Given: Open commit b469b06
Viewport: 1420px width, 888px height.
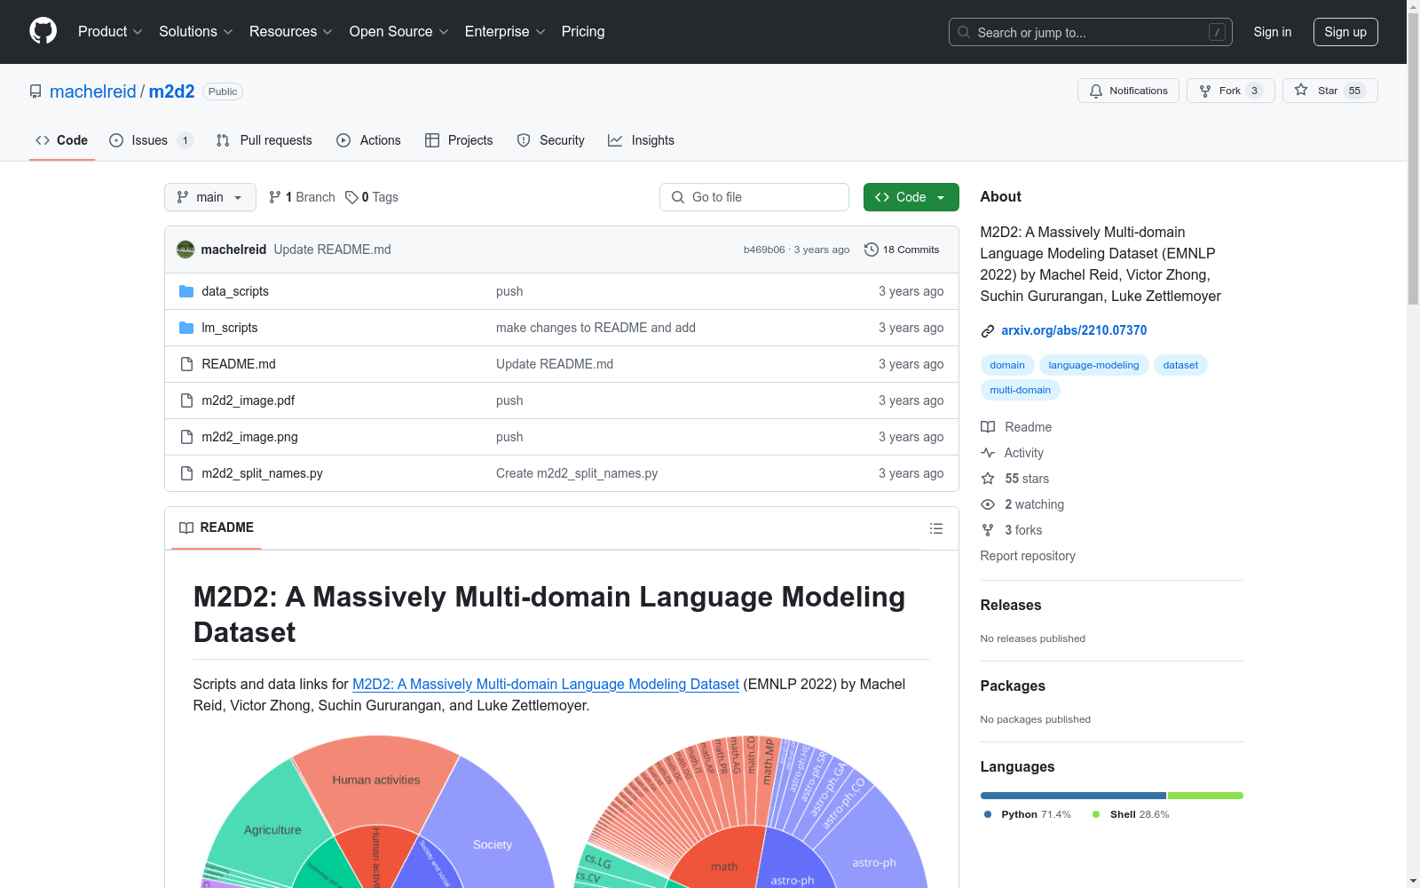Looking at the screenshot, I should 764,250.
